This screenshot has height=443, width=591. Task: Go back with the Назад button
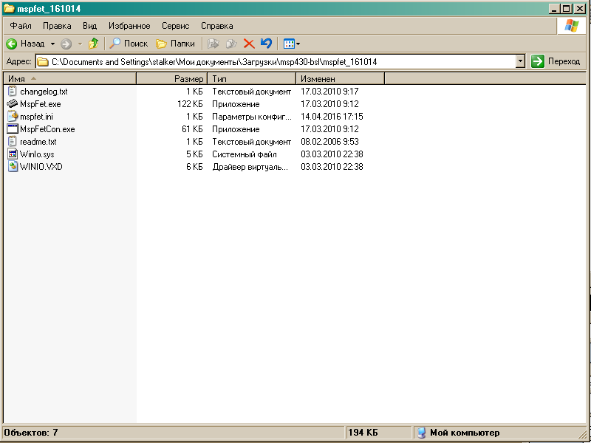(25, 44)
